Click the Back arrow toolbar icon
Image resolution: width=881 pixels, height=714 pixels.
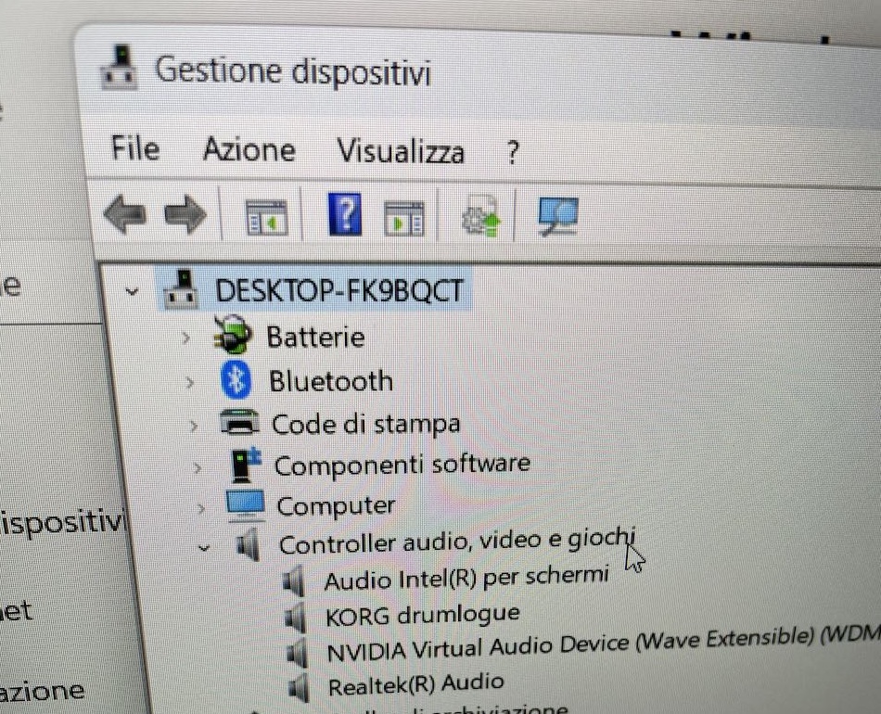(125, 214)
